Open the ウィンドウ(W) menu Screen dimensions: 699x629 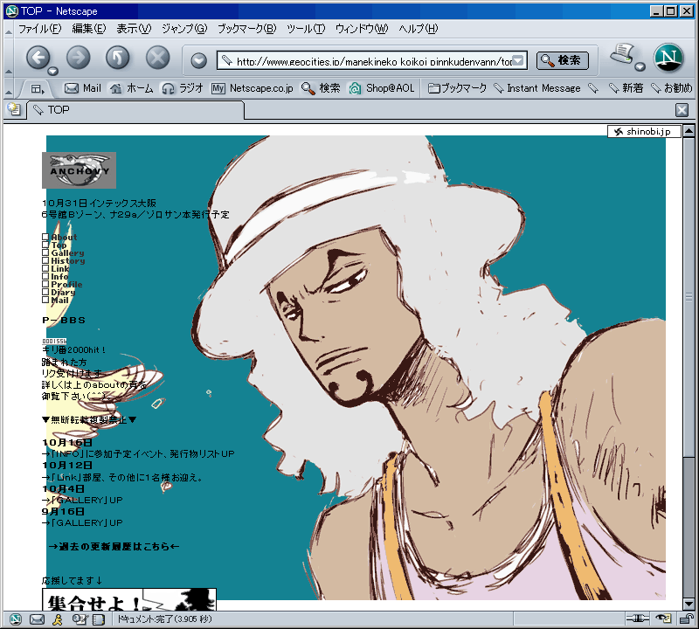coord(362,29)
